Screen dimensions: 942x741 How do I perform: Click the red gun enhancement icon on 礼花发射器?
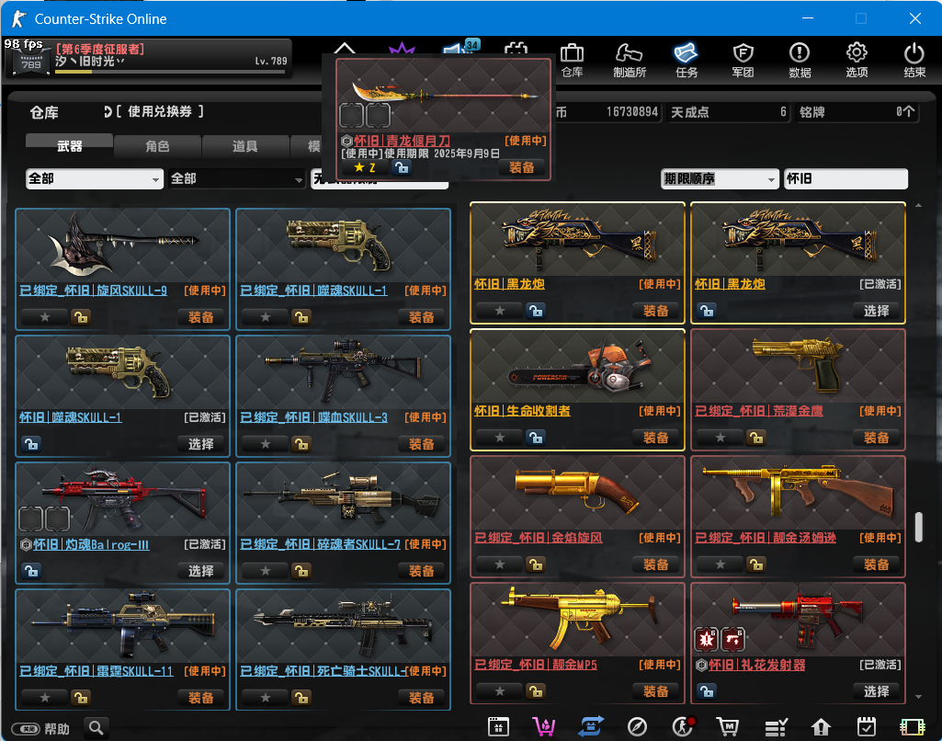(733, 640)
